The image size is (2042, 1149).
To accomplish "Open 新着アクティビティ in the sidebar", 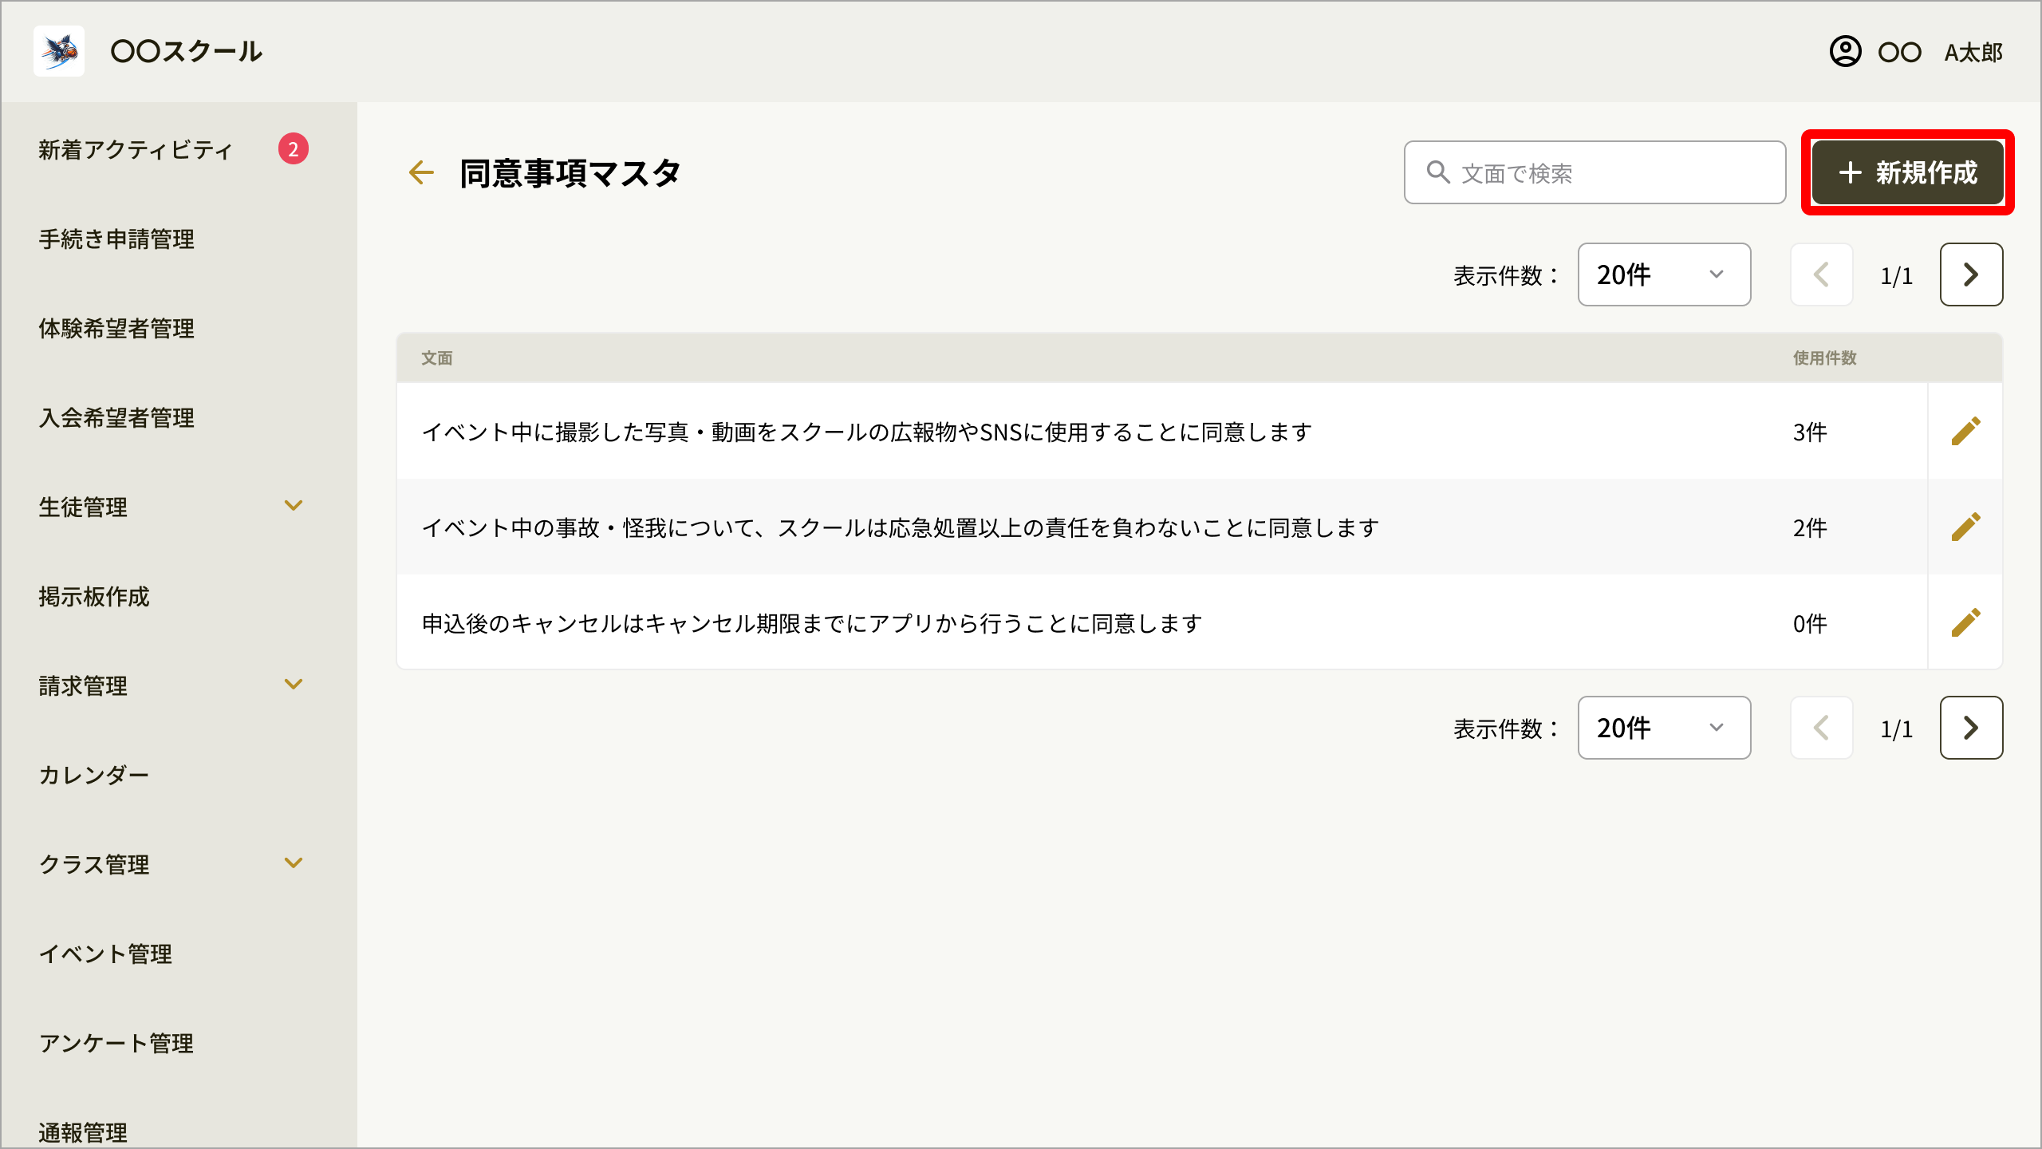I will point(136,150).
